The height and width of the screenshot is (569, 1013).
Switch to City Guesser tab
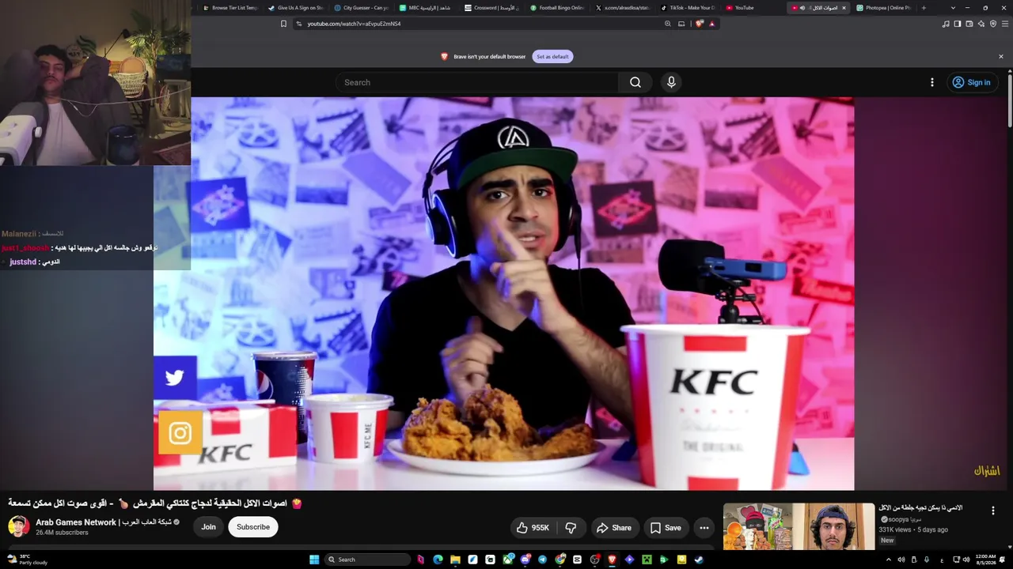(x=361, y=8)
